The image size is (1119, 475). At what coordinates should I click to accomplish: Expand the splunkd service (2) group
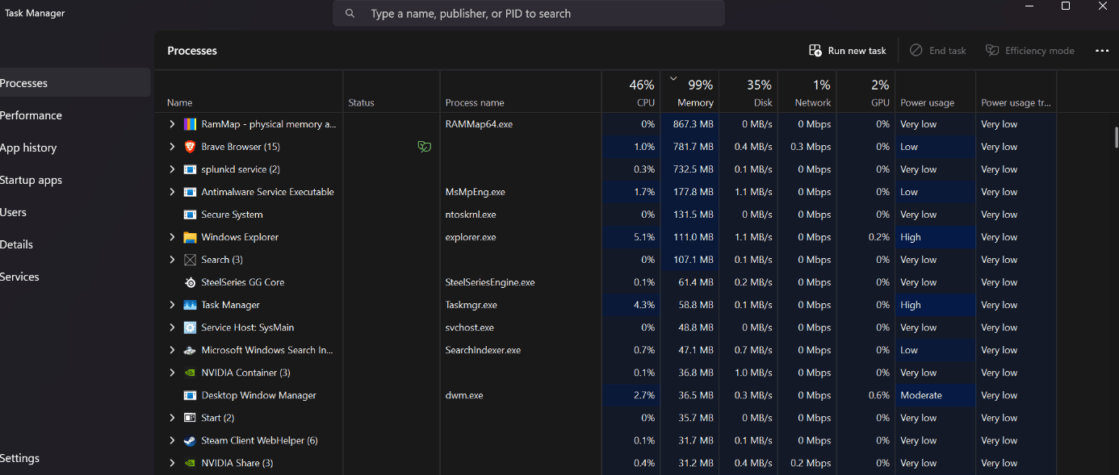coord(172,169)
